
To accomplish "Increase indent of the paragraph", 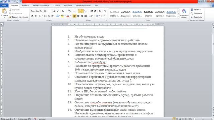I will [95, 11].
